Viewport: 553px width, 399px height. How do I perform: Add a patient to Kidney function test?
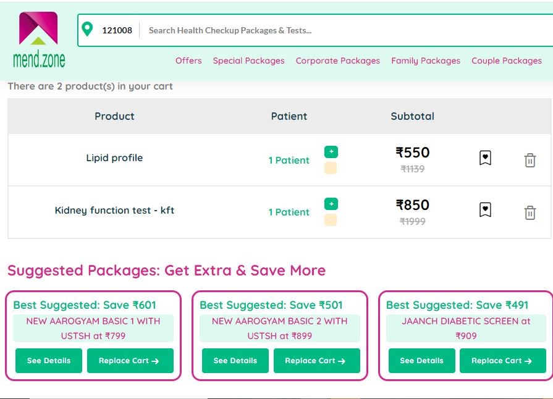click(331, 204)
